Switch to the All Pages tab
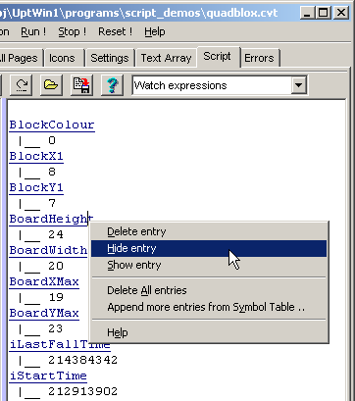Viewport: 355px width, 401px height. point(20,58)
